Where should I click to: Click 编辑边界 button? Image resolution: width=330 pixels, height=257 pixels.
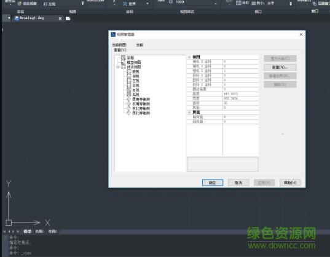coord(280,76)
